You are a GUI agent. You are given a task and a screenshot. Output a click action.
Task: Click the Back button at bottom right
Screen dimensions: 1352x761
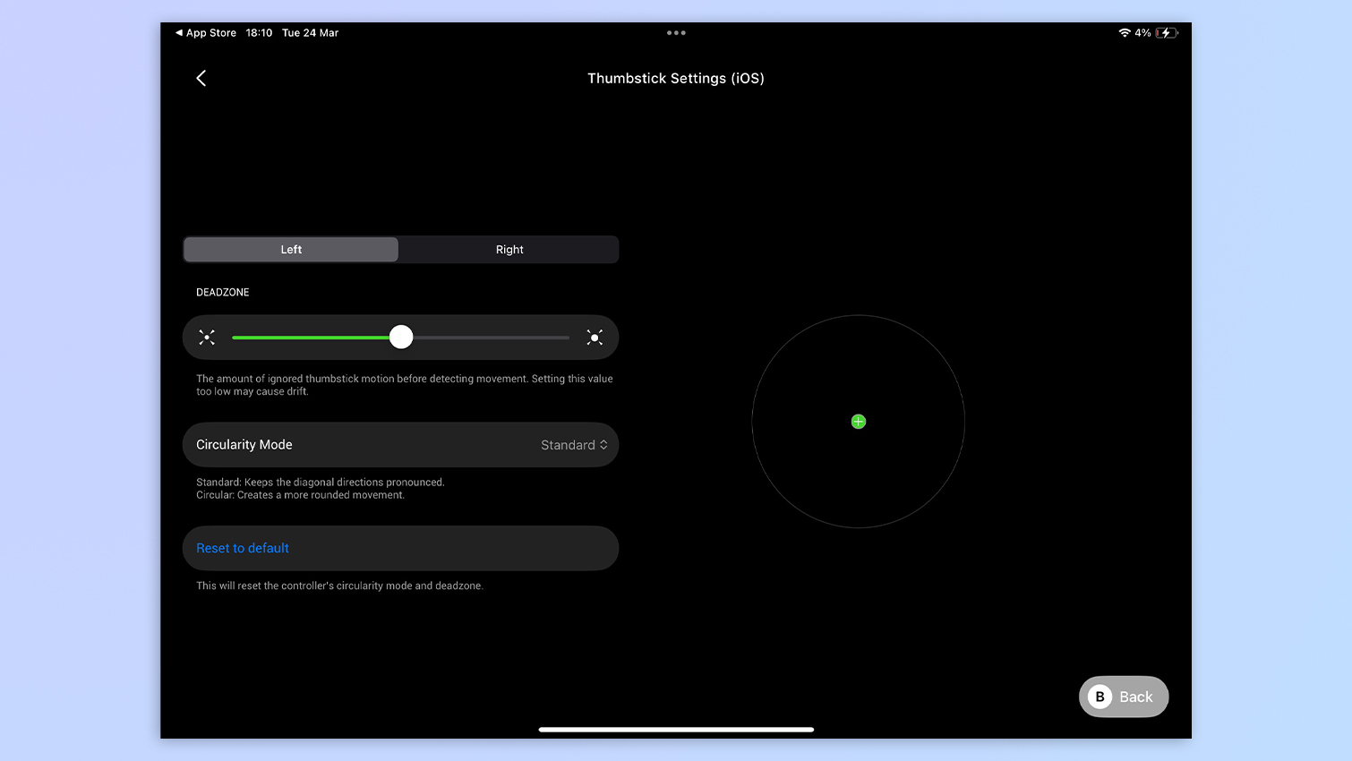tap(1124, 697)
